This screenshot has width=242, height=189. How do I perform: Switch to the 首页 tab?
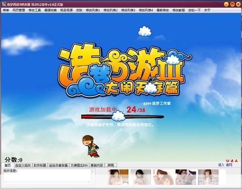(8, 166)
